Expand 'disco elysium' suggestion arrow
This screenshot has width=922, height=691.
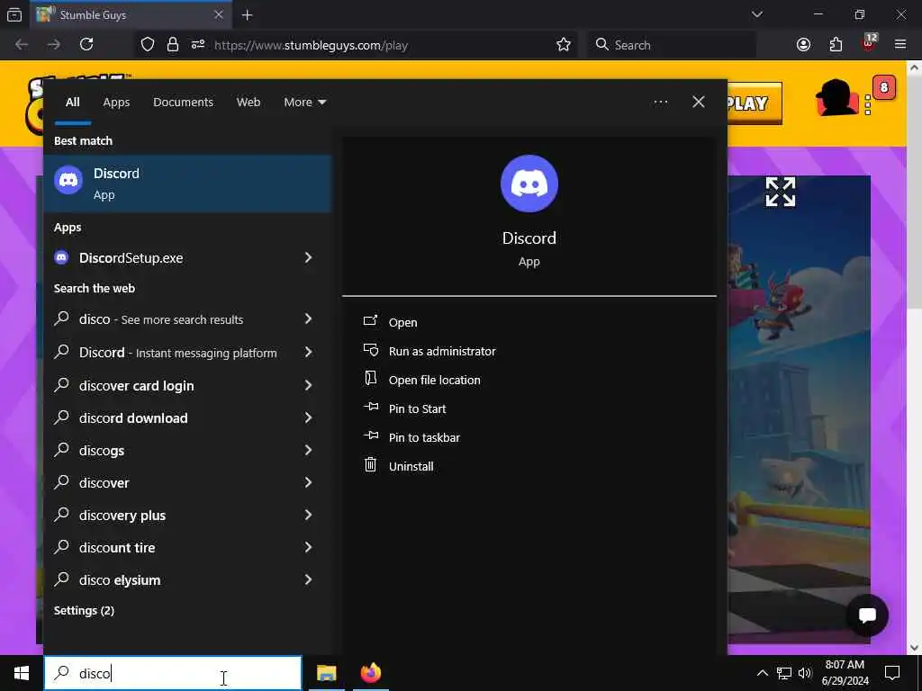coord(308,579)
